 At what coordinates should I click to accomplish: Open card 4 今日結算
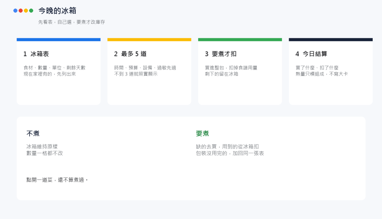point(331,71)
